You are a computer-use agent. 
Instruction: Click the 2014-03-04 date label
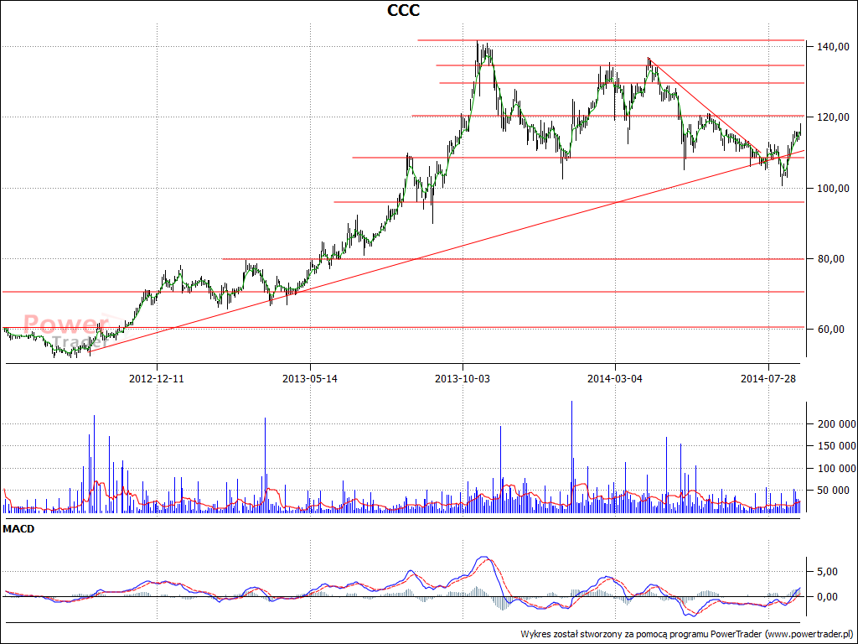click(615, 378)
